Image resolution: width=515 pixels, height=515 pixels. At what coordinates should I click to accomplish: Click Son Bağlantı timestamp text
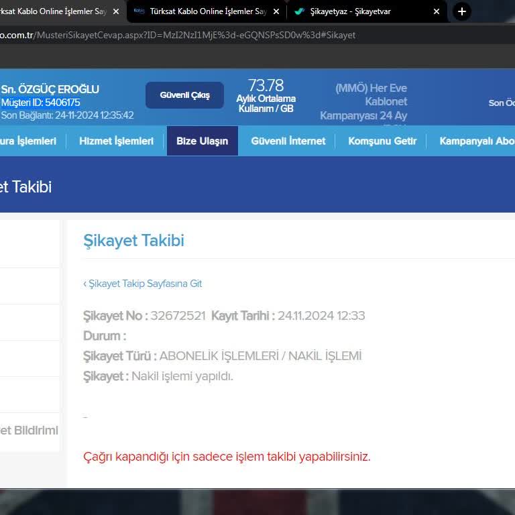point(67,115)
